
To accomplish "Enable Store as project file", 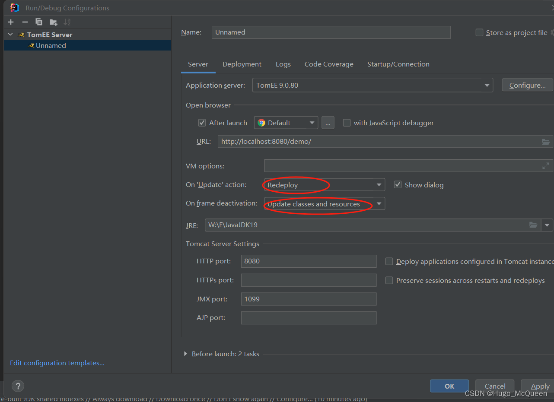I will (x=479, y=32).
